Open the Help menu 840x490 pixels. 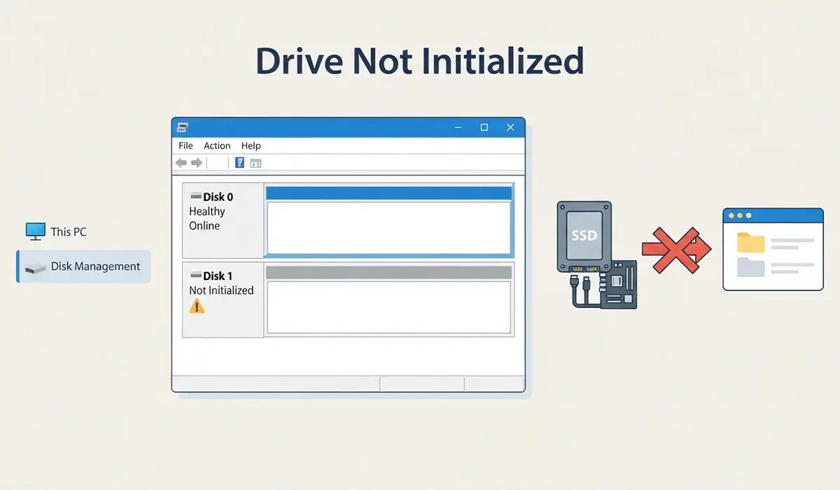(251, 146)
